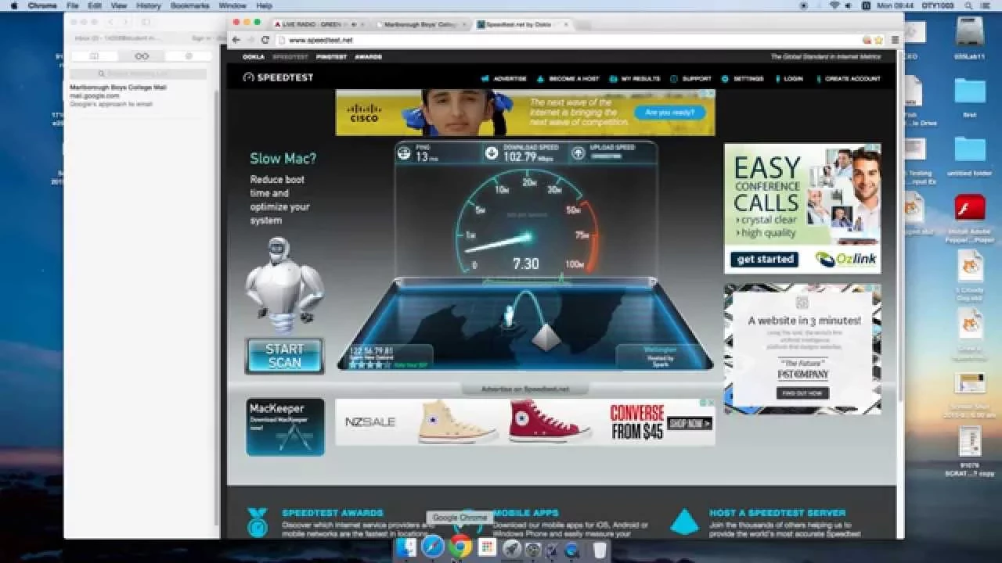Click Create Account
Image resolution: width=1002 pixels, height=563 pixels.
[848, 79]
